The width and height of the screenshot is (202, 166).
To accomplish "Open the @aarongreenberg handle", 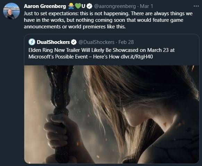I will coord(115,6).
